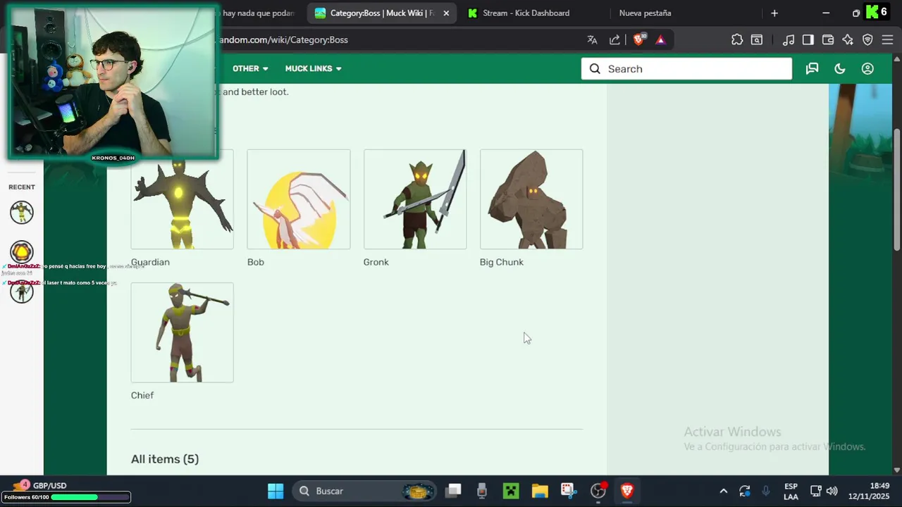Click the ESP LAA language indicator
Viewport: 902px width, 507px height.
click(791, 492)
